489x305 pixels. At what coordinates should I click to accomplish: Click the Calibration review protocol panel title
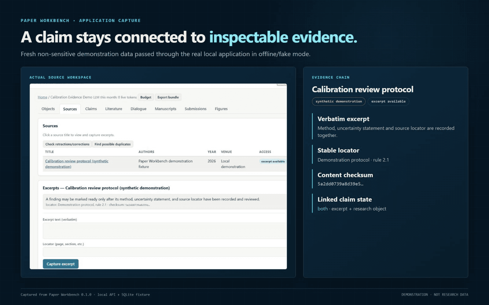362,89
